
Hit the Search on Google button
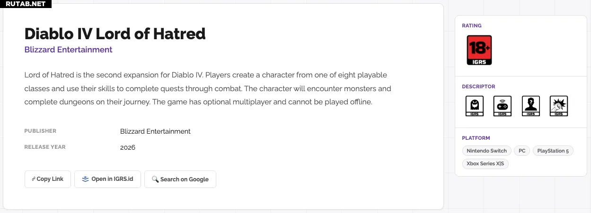coord(180,179)
